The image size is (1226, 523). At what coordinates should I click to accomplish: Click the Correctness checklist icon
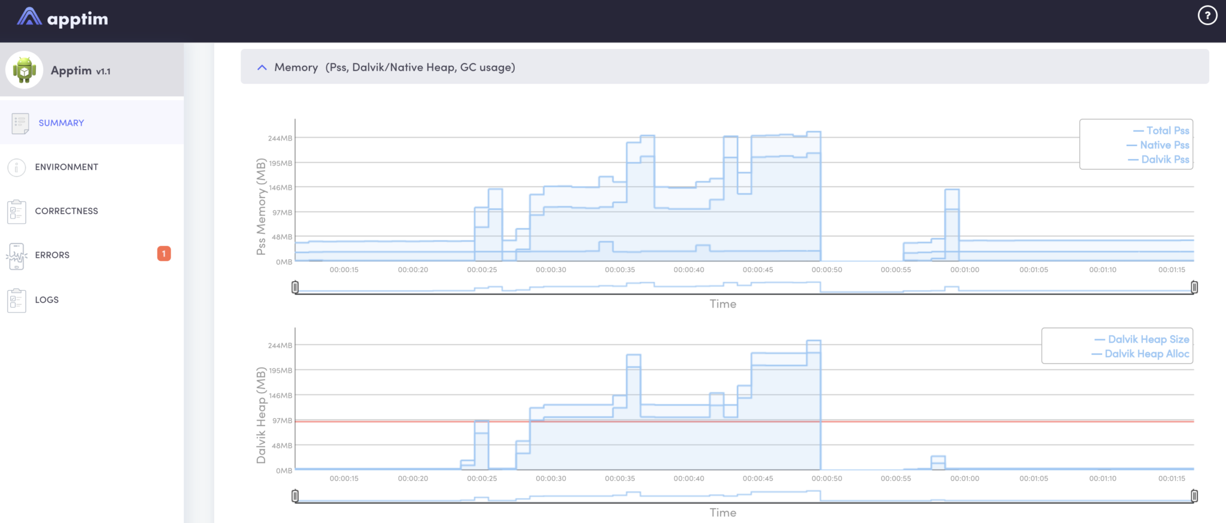coord(17,211)
